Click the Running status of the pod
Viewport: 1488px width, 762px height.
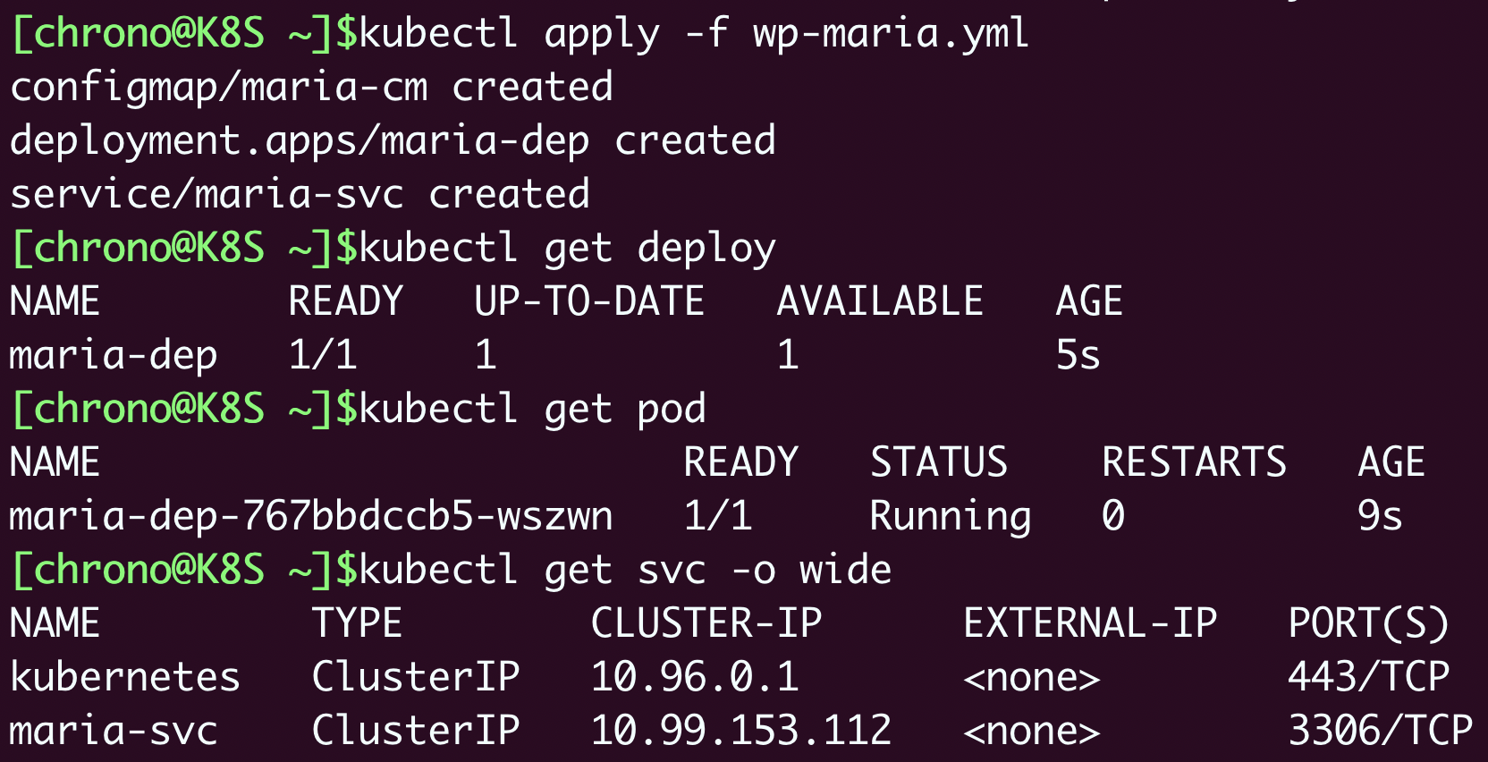click(x=950, y=517)
